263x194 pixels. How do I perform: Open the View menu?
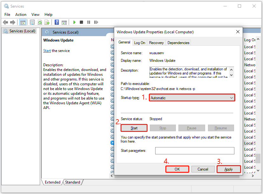click(35, 15)
